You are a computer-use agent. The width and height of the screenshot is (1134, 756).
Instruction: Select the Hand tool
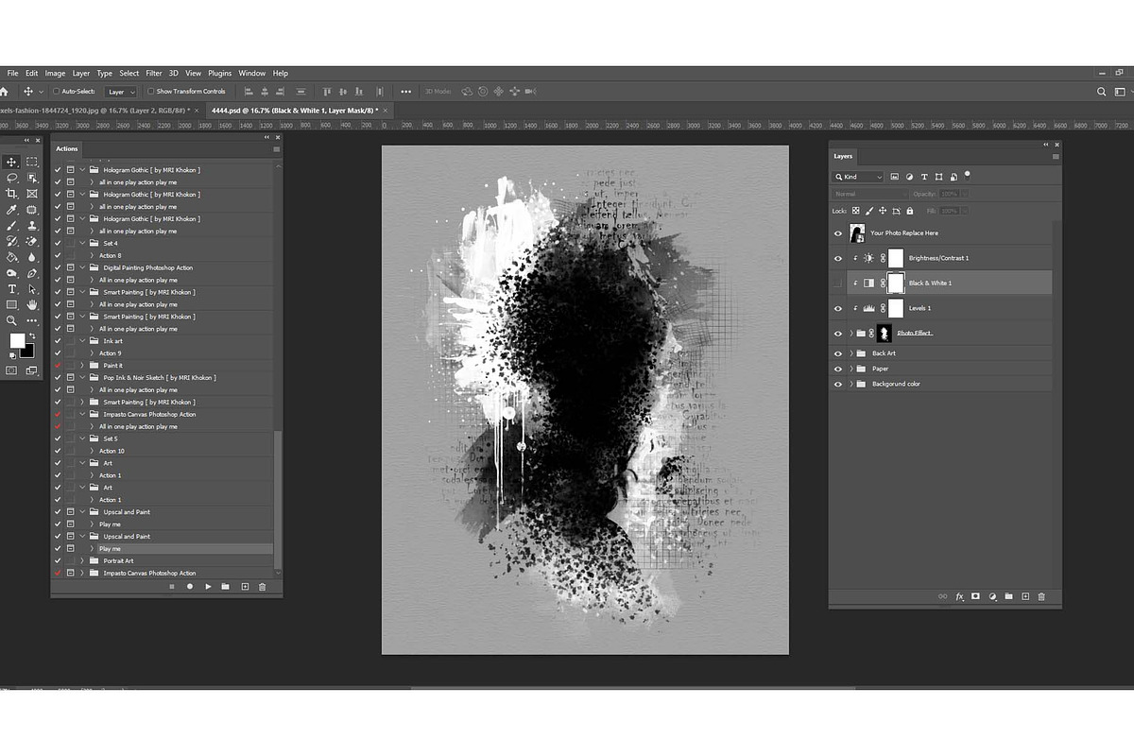coord(32,305)
